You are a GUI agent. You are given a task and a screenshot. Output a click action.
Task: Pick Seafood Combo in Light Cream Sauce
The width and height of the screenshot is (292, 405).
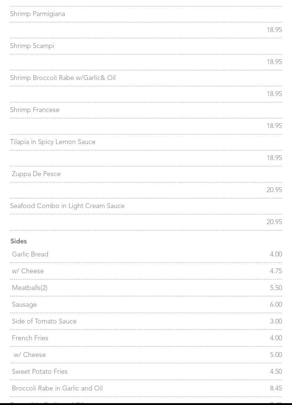pos(67,206)
